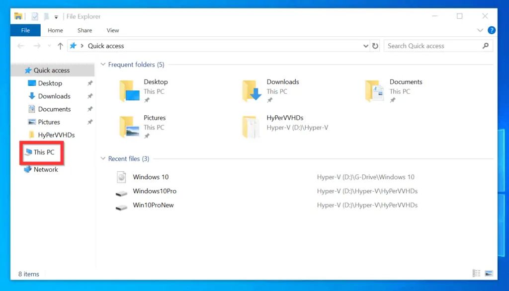Select Network in the navigation pane
This screenshot has width=509, height=291.
(46, 169)
